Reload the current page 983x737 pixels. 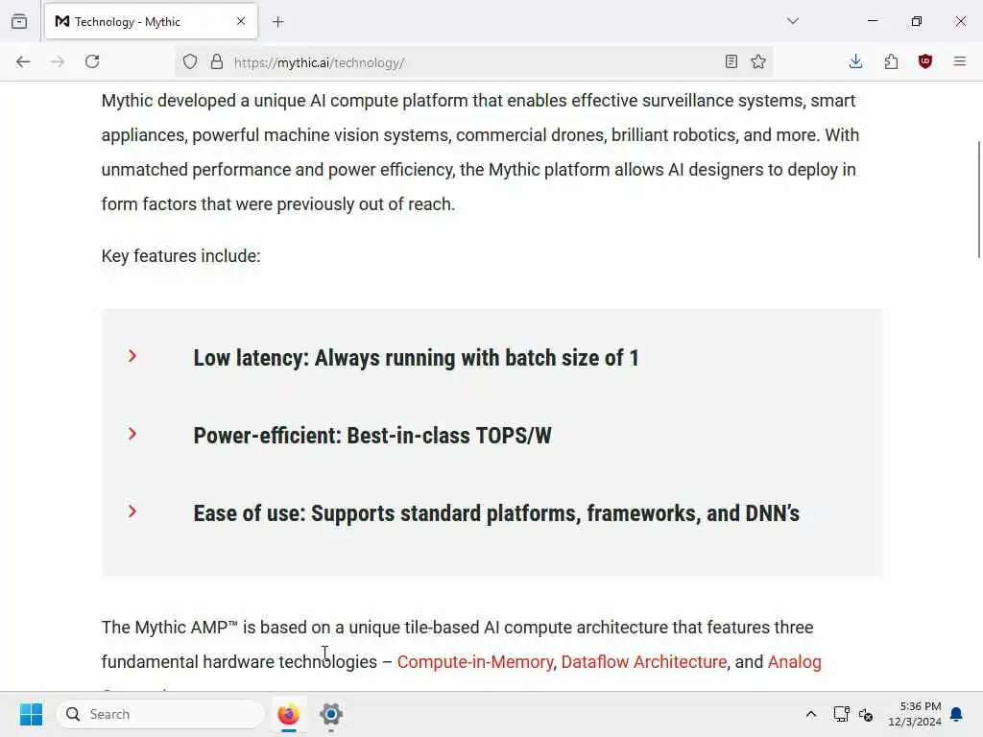click(92, 61)
